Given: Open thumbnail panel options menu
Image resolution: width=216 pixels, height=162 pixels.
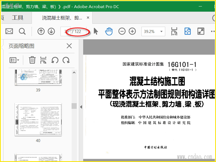Looking at the screenshot, I should click(14, 60).
